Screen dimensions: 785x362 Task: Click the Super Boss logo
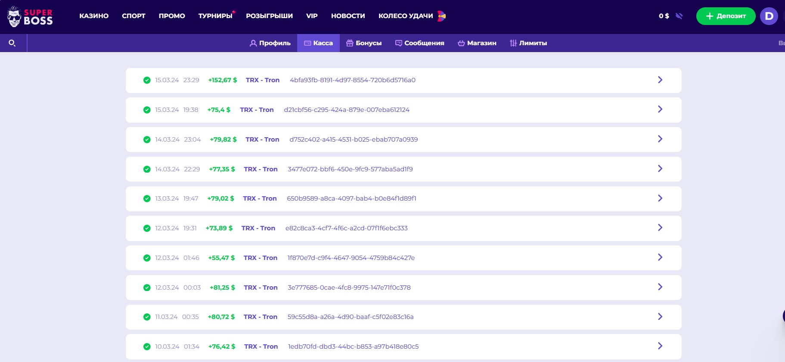point(30,17)
